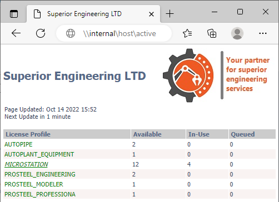Click PROSTEEL_MODELER Available value 1
The image size is (279, 202).
pyautogui.click(x=134, y=184)
